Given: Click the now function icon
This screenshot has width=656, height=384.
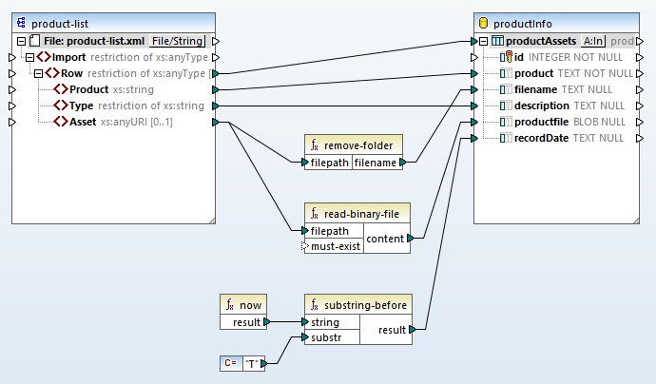Looking at the screenshot, I should [229, 305].
